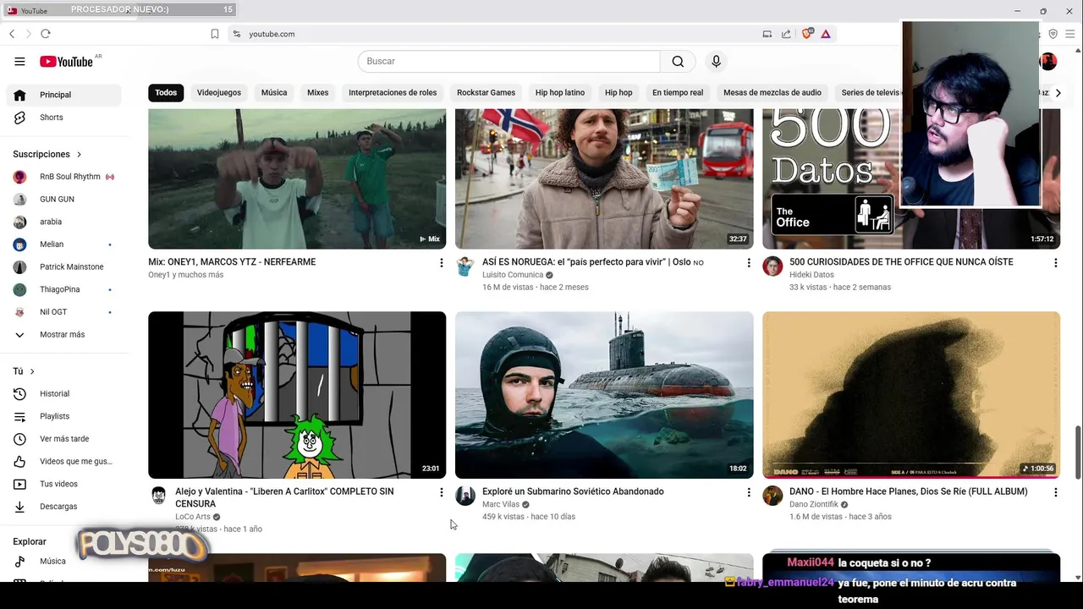This screenshot has height=609, width=1083.
Task: Select the Rockstar Games filter chip
Action: click(x=486, y=92)
